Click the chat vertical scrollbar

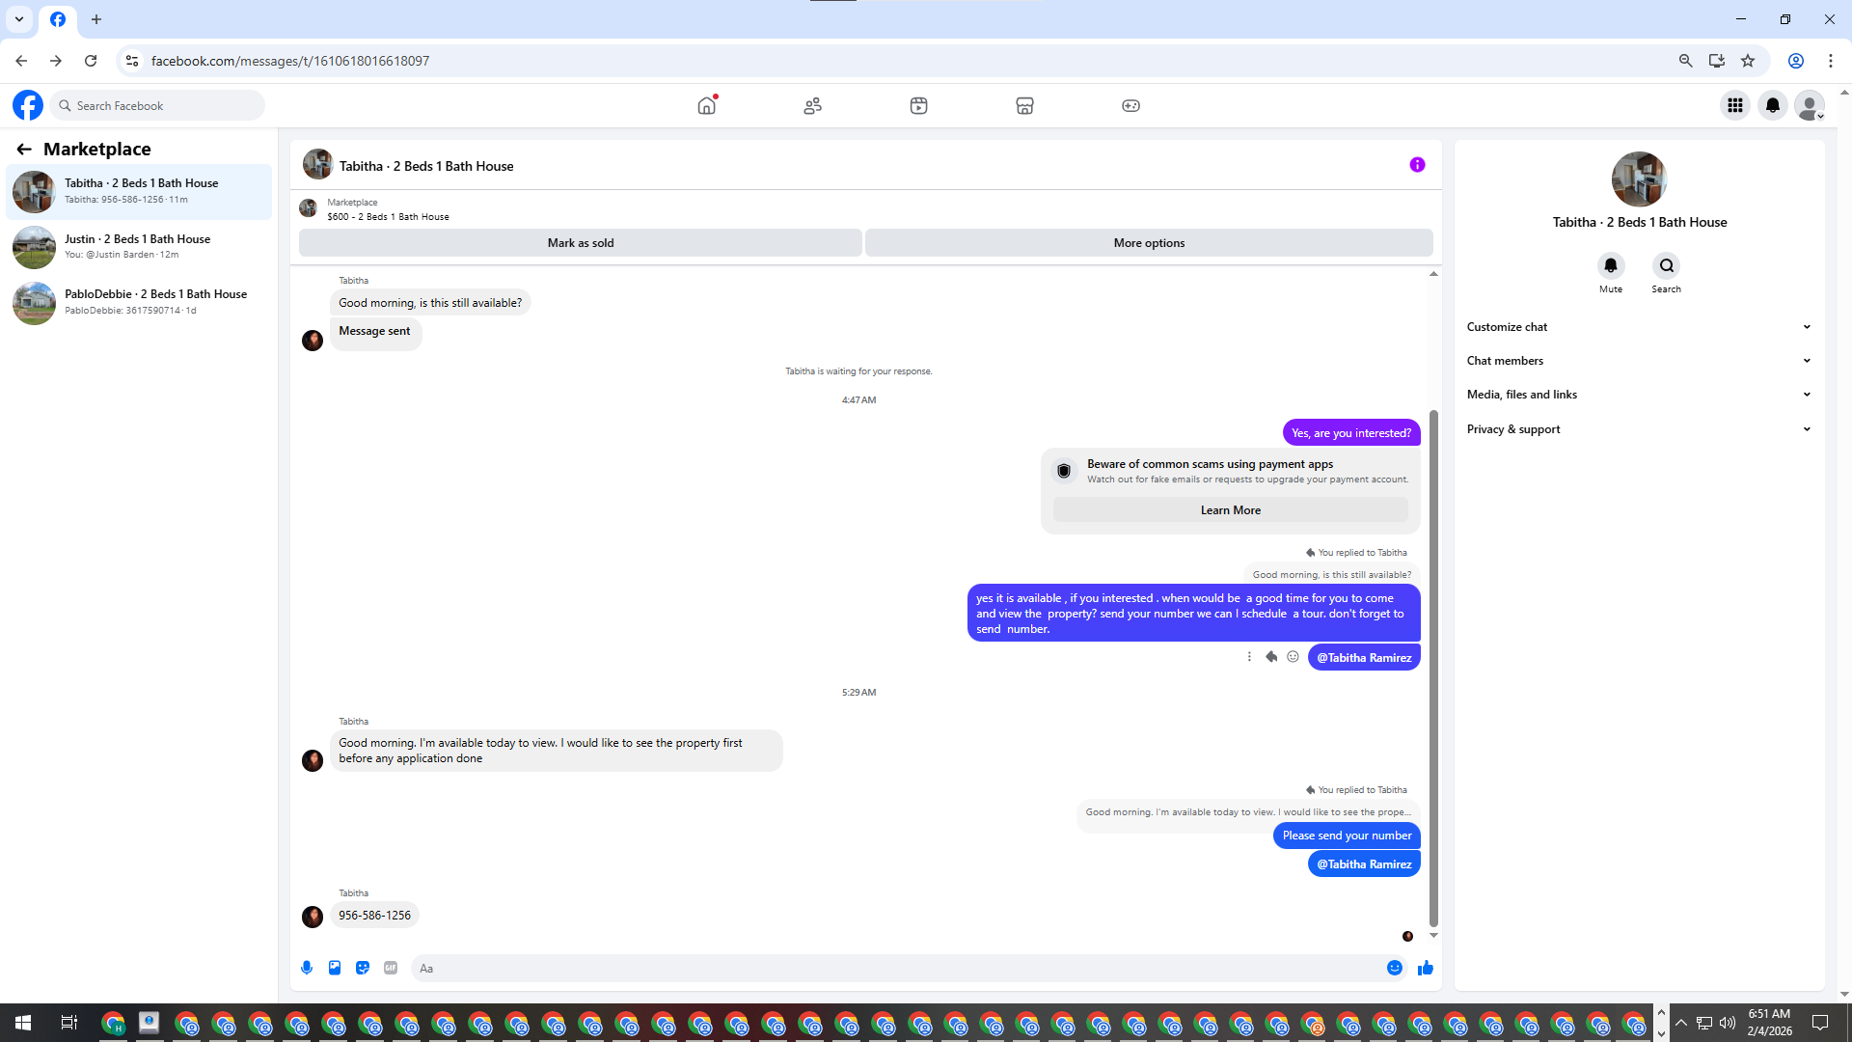(1433, 666)
